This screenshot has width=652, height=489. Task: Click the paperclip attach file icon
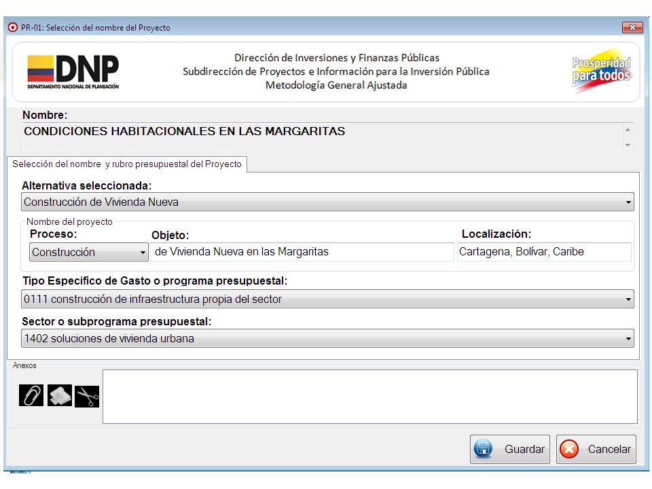click(31, 395)
